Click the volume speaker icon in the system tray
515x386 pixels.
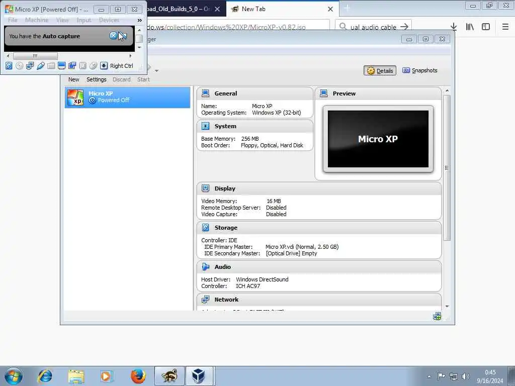click(465, 376)
